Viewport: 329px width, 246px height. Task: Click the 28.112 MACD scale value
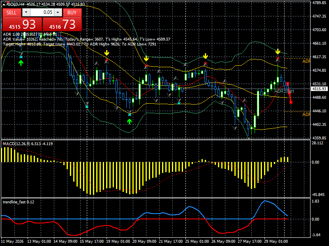(317, 143)
